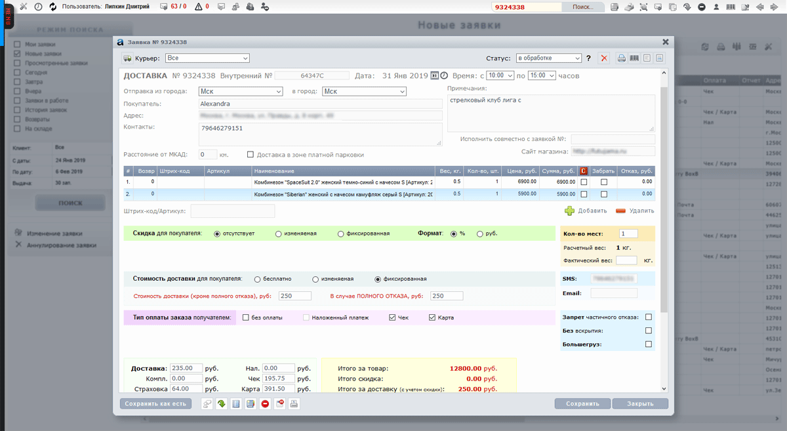Screen dimensions: 787x431
Task: Select 'бесплатно' delivery cost radio button
Action: pyautogui.click(x=257, y=279)
